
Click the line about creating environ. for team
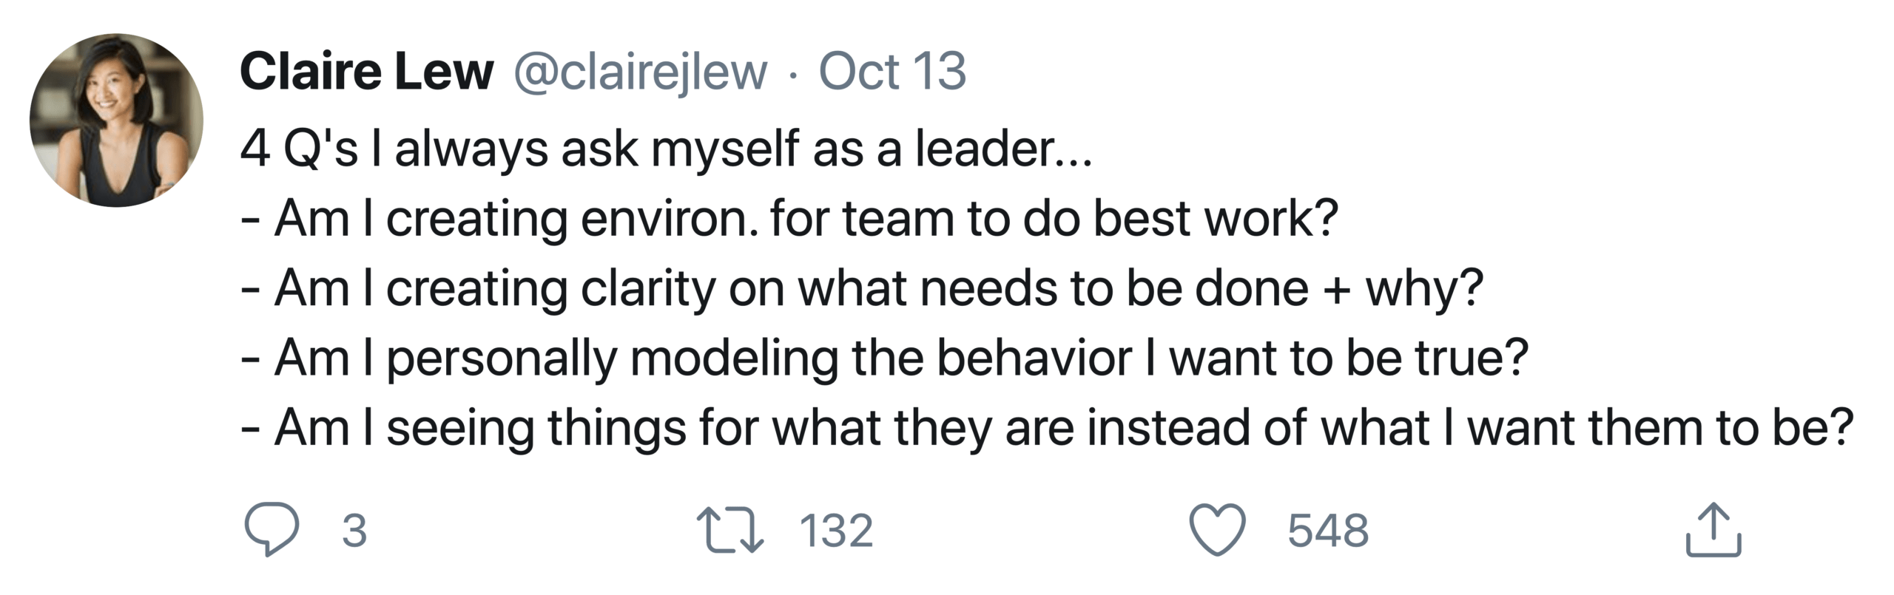click(789, 219)
